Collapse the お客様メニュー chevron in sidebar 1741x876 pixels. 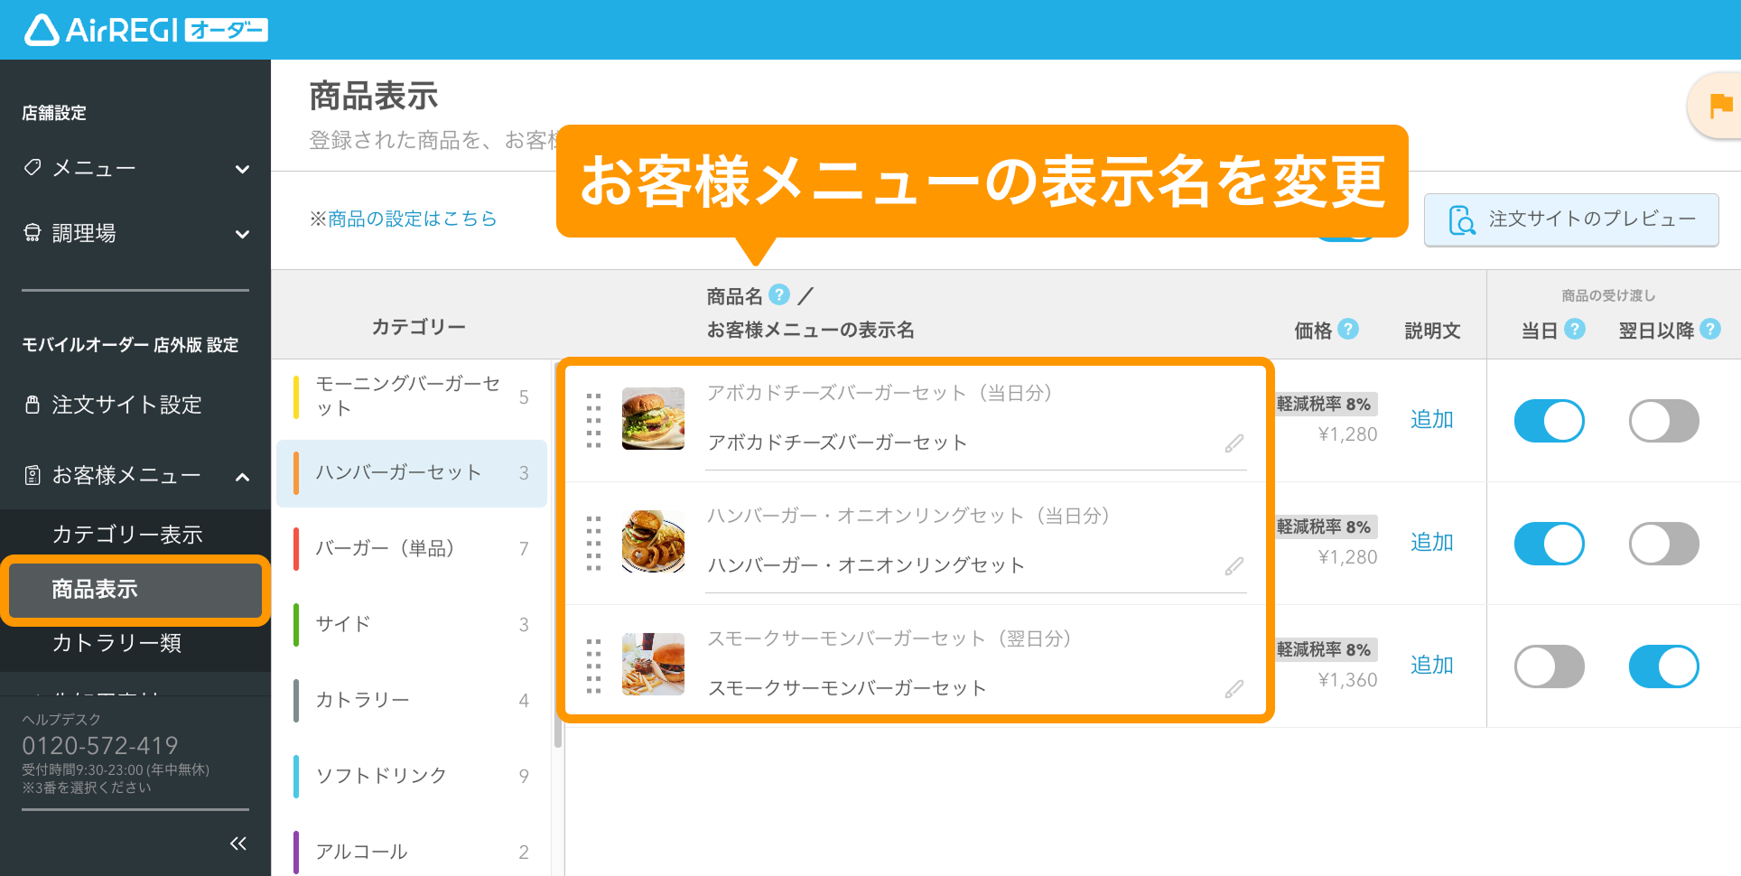tap(242, 477)
